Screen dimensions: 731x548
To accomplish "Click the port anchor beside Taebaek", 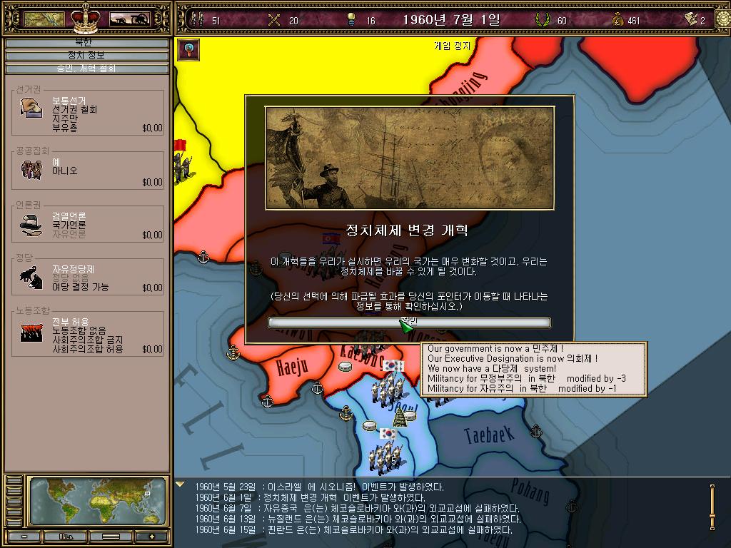I will [536, 431].
